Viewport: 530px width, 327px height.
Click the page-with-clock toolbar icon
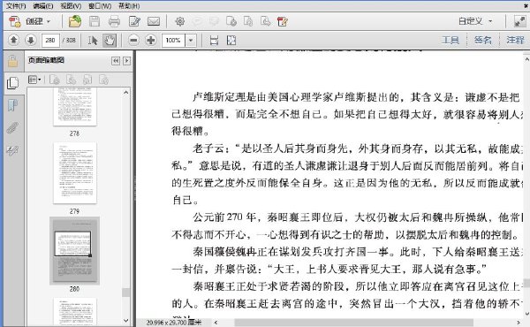point(231,21)
